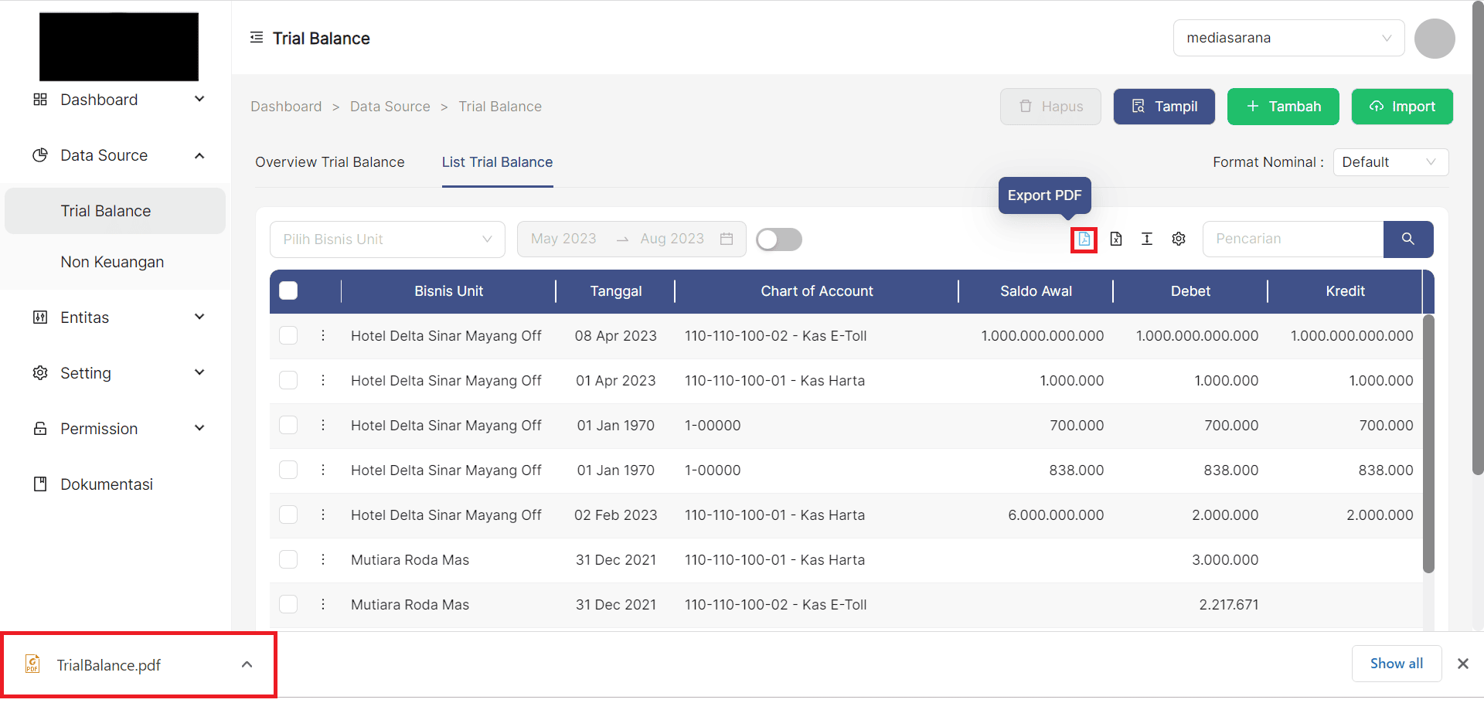Viewport: 1484px width, 703px height.
Task: Click the user avatar circle
Action: [x=1435, y=39]
